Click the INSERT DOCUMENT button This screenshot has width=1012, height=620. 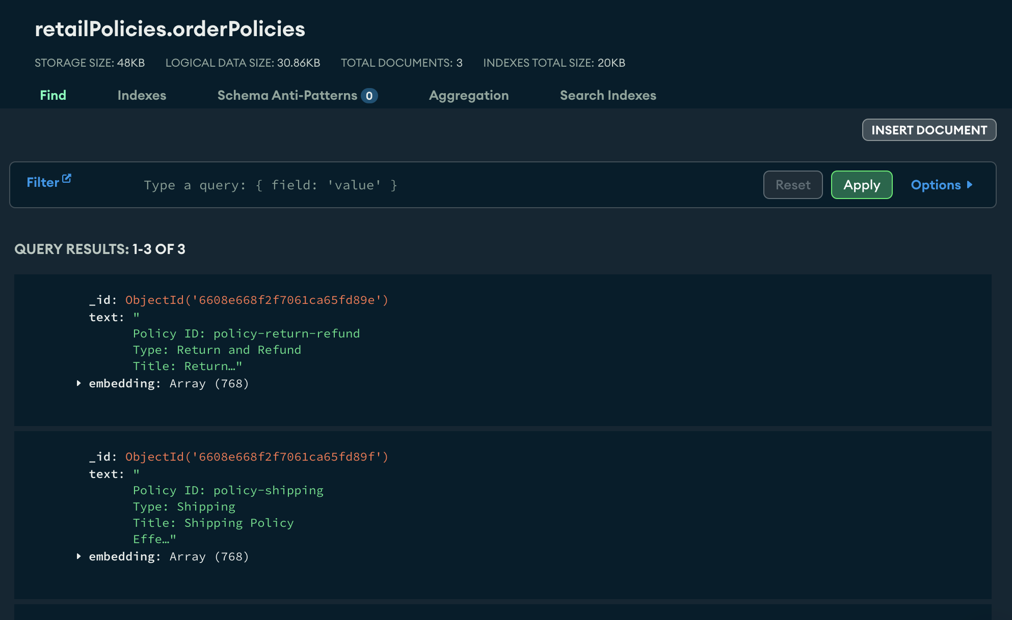929,130
